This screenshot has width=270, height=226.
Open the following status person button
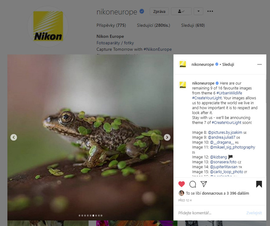pyautogui.click(x=181, y=11)
